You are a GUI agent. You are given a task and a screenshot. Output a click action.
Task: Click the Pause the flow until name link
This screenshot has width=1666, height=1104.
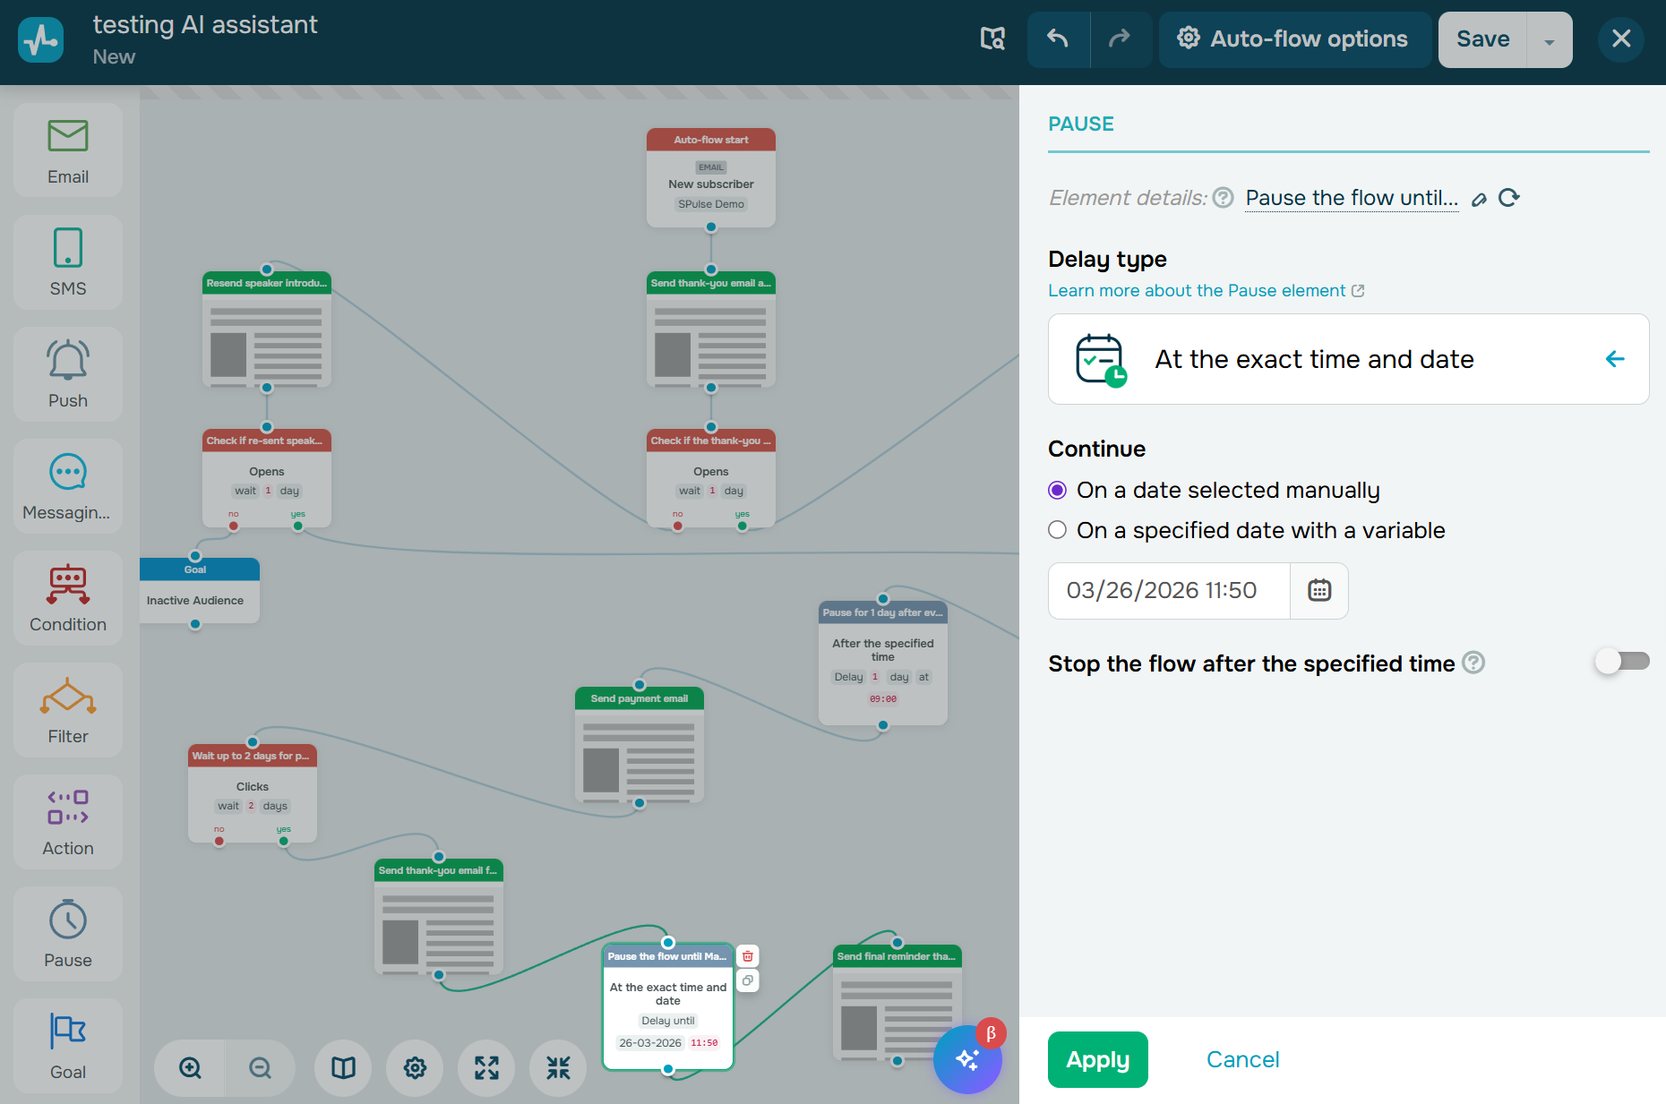pos(1352,198)
